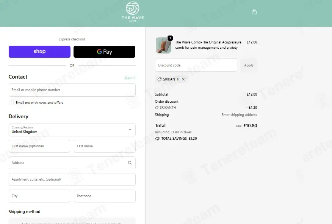332x224 pixels.
Task: Click the Total Savings tag icon
Action: (x=157, y=139)
